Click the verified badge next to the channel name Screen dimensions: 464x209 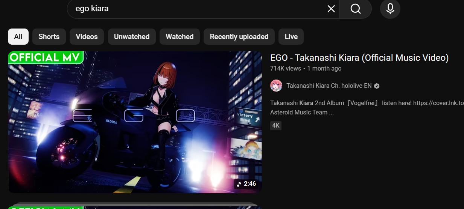tap(377, 86)
